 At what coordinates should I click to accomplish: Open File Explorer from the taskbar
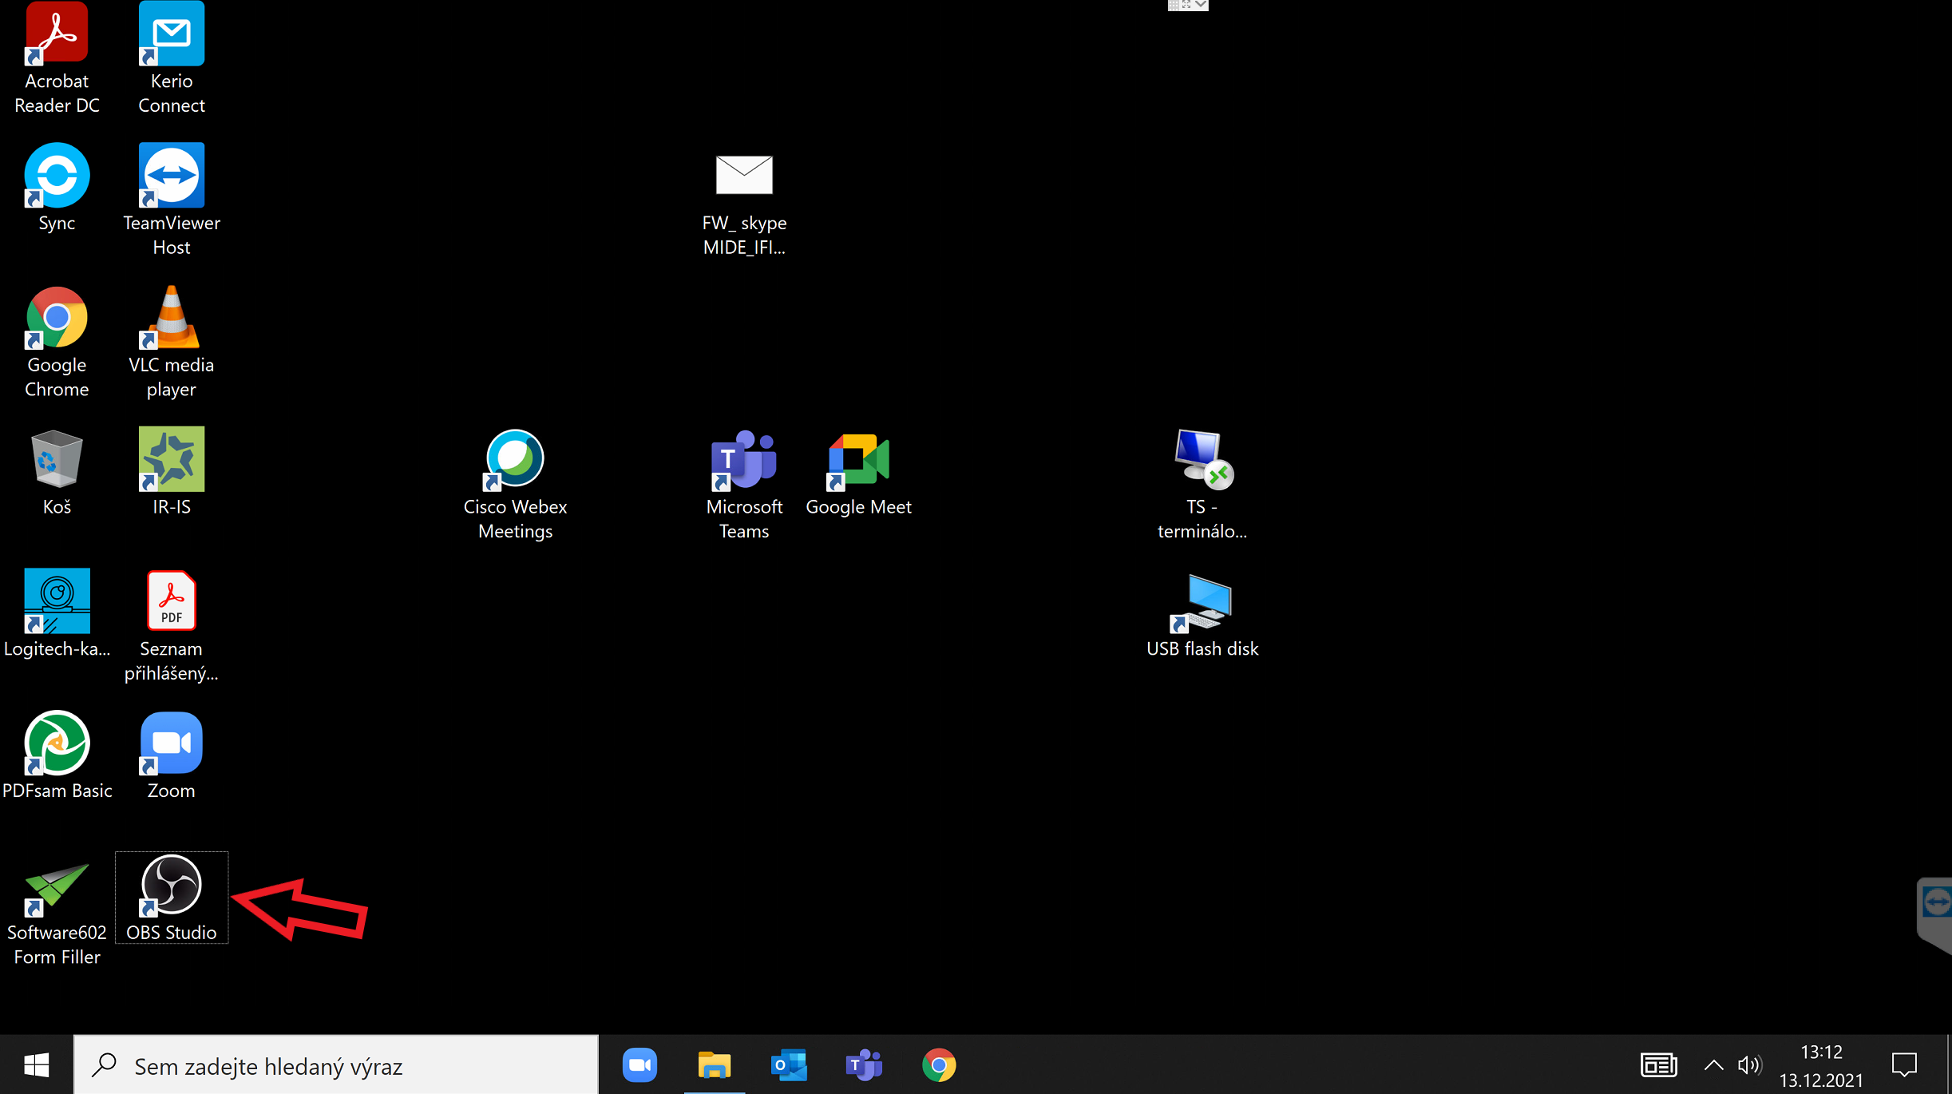(x=715, y=1064)
